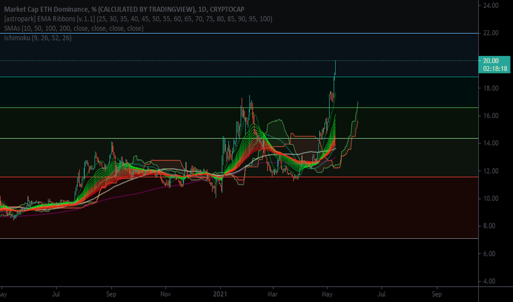
Task: Click the Jul label after 2021
Action: point(381,294)
